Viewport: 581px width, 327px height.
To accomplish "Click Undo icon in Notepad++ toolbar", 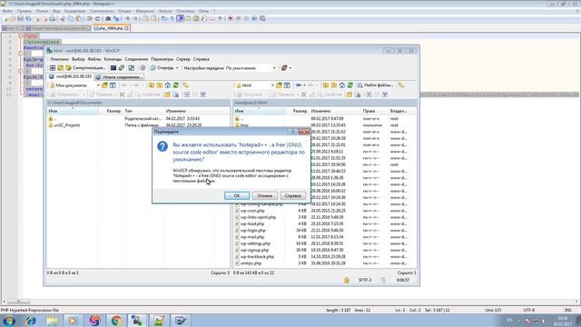I will 89,18.
